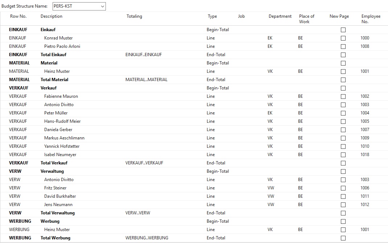This screenshot has width=388, height=243.
Task: Click the MATERIAL..MATERIAL totaling cell
Action: point(146,80)
